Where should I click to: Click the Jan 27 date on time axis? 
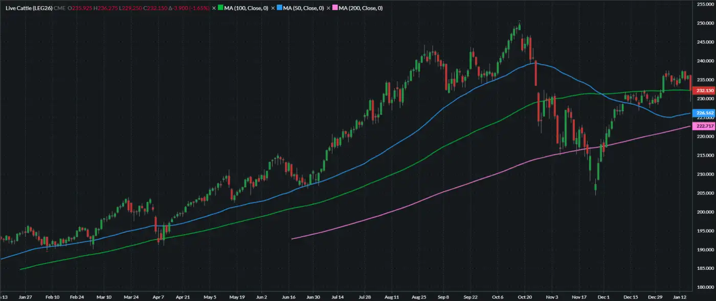tap(25, 296)
